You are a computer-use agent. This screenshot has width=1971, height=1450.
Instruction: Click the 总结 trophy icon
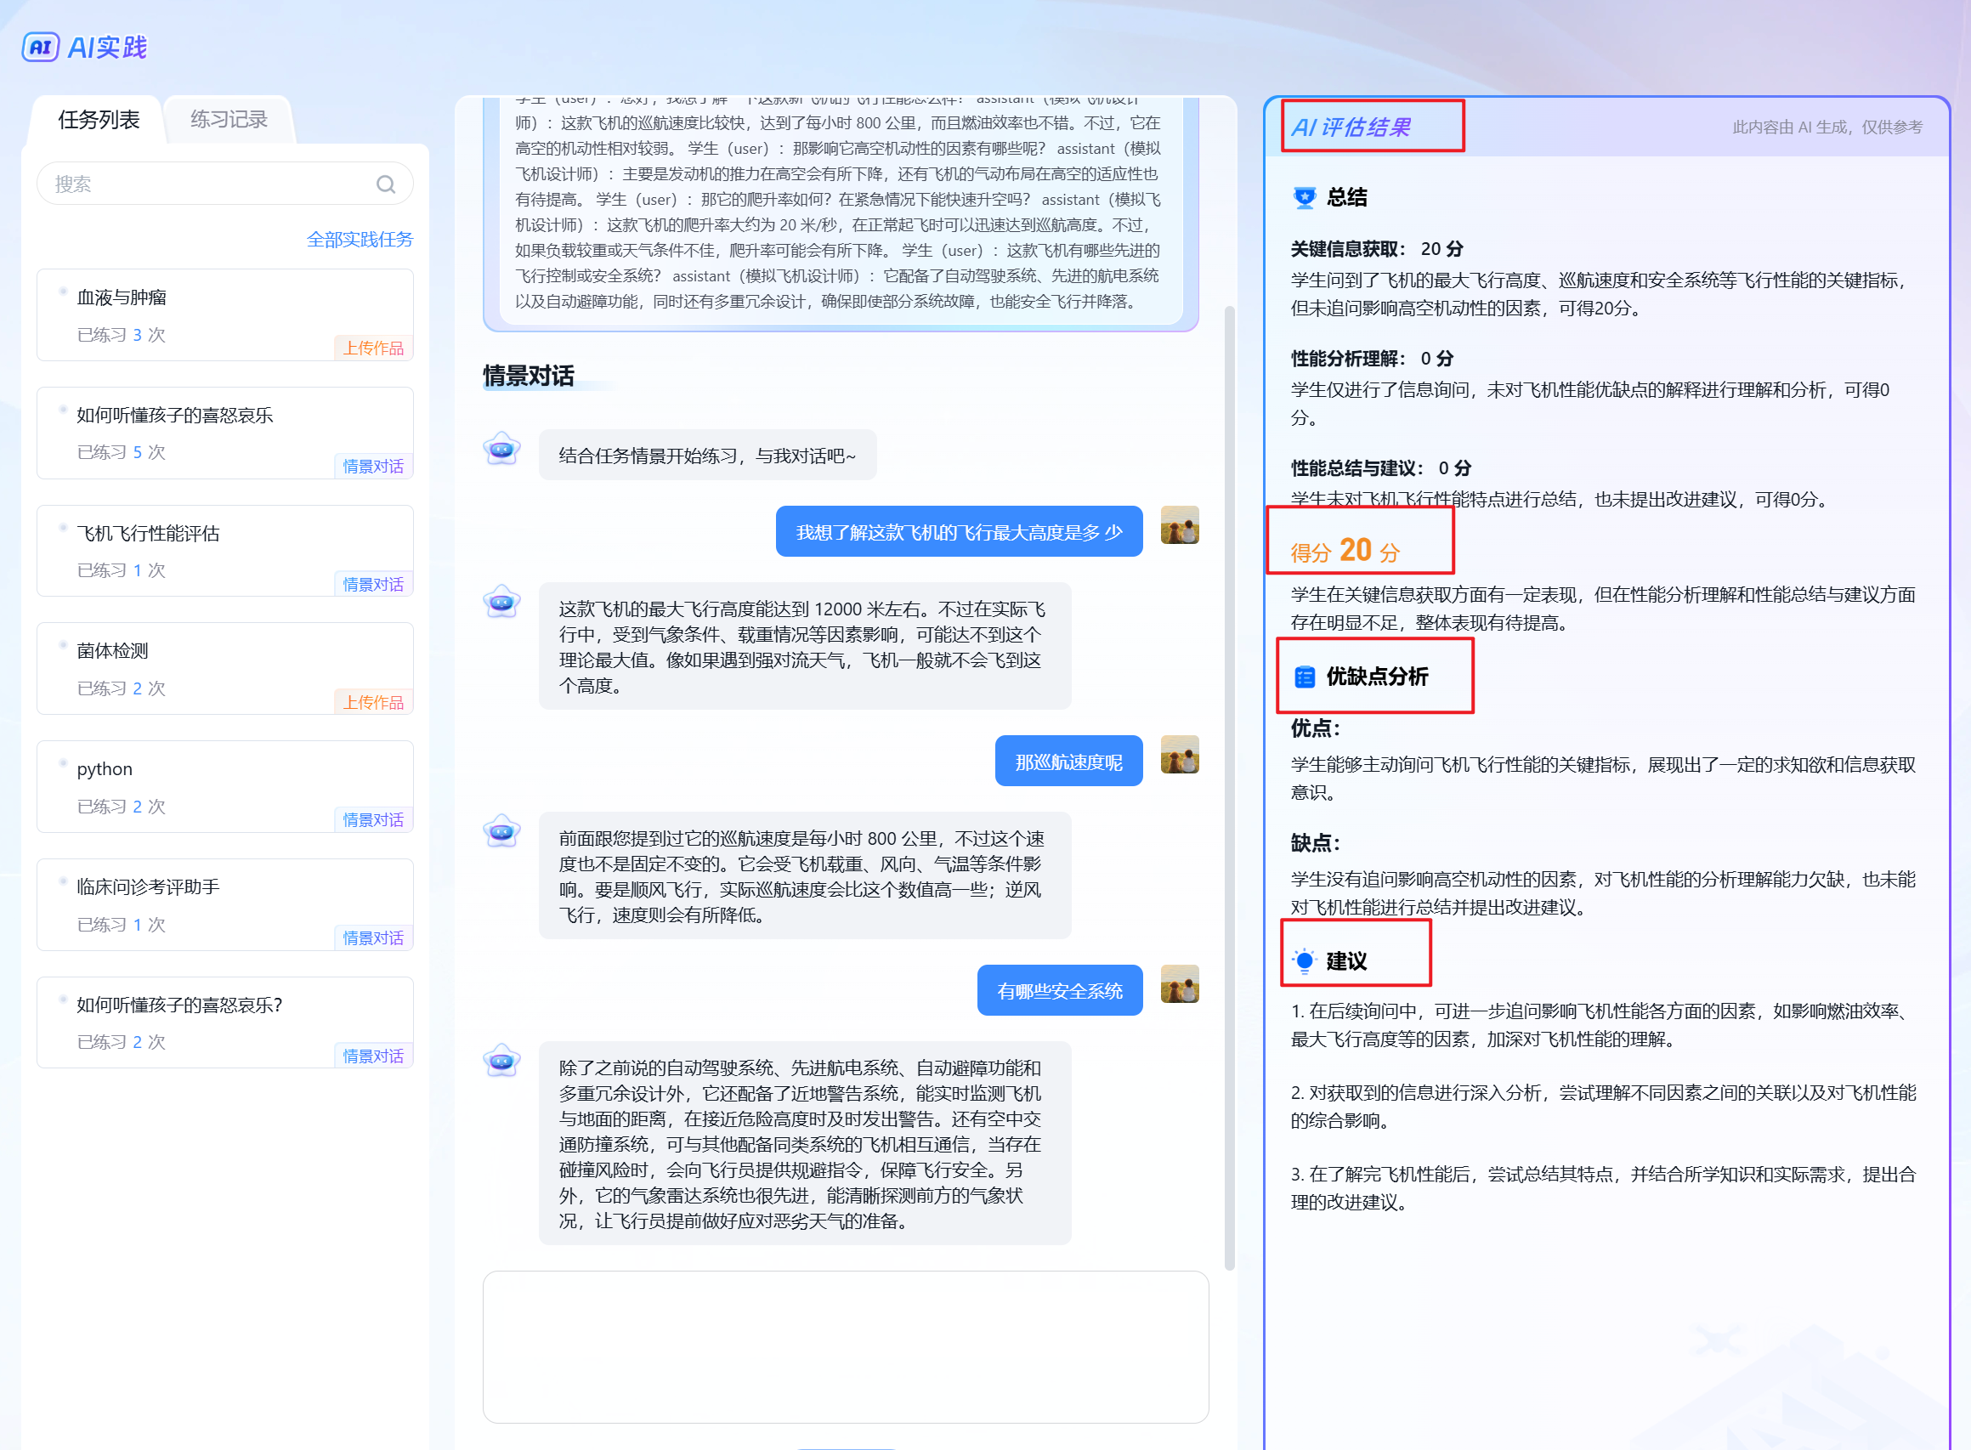pos(1304,197)
